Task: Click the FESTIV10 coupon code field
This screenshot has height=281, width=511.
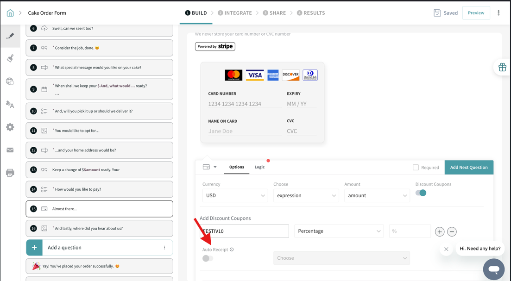Action: click(x=245, y=231)
